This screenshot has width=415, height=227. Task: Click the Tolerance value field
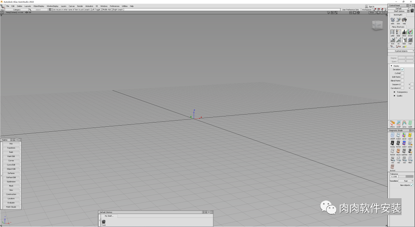tap(394, 176)
